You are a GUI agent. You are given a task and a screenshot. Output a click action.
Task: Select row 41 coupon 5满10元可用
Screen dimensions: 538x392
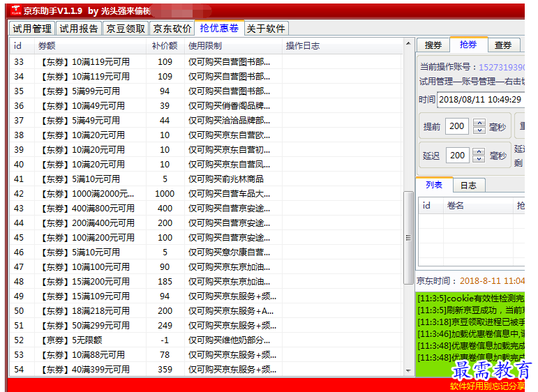206,179
